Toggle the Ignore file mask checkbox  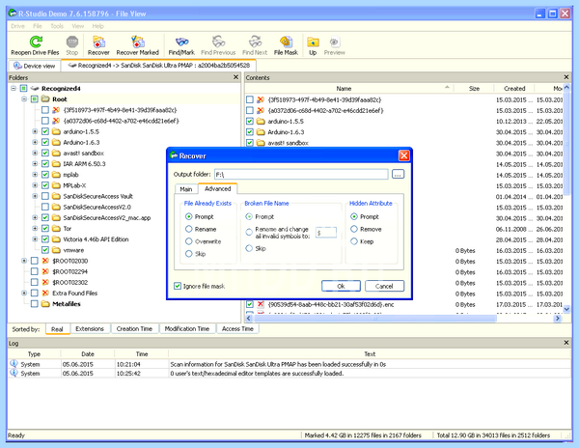[178, 286]
